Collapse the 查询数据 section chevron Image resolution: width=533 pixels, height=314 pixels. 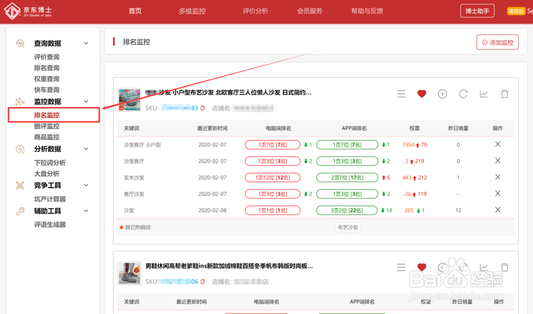click(86, 43)
